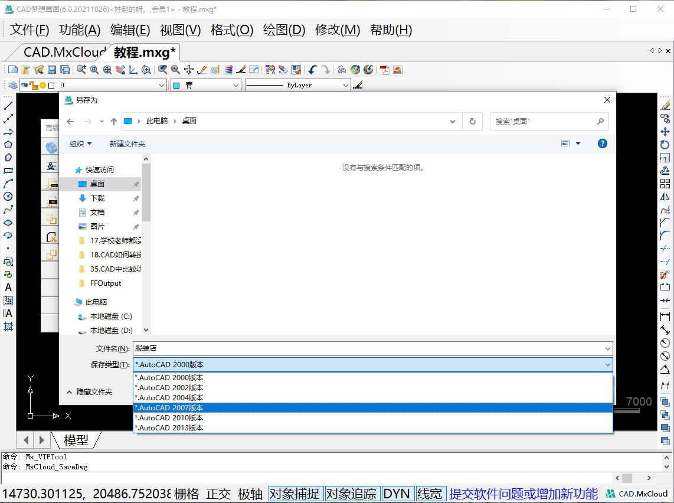This screenshot has height=503, width=674.
Task: Select the Arc drawing tool
Action: 8,184
